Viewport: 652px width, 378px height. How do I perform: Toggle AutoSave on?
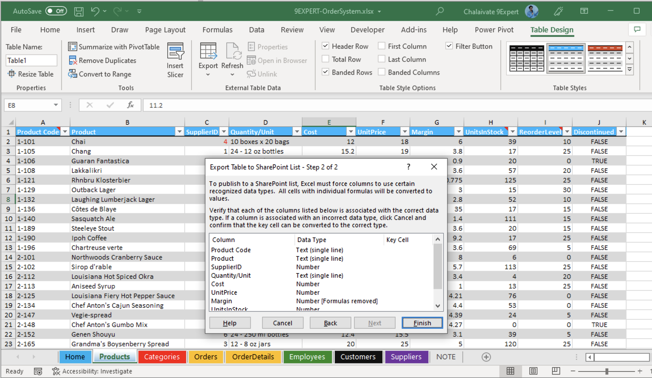[x=56, y=11]
